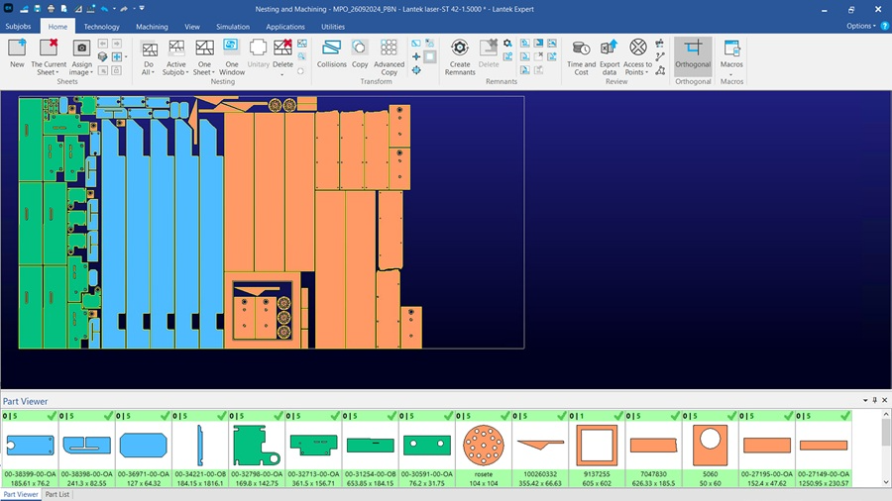This screenshot has height=501, width=892.
Task: Pin the Part Viewer panel
Action: point(875,401)
